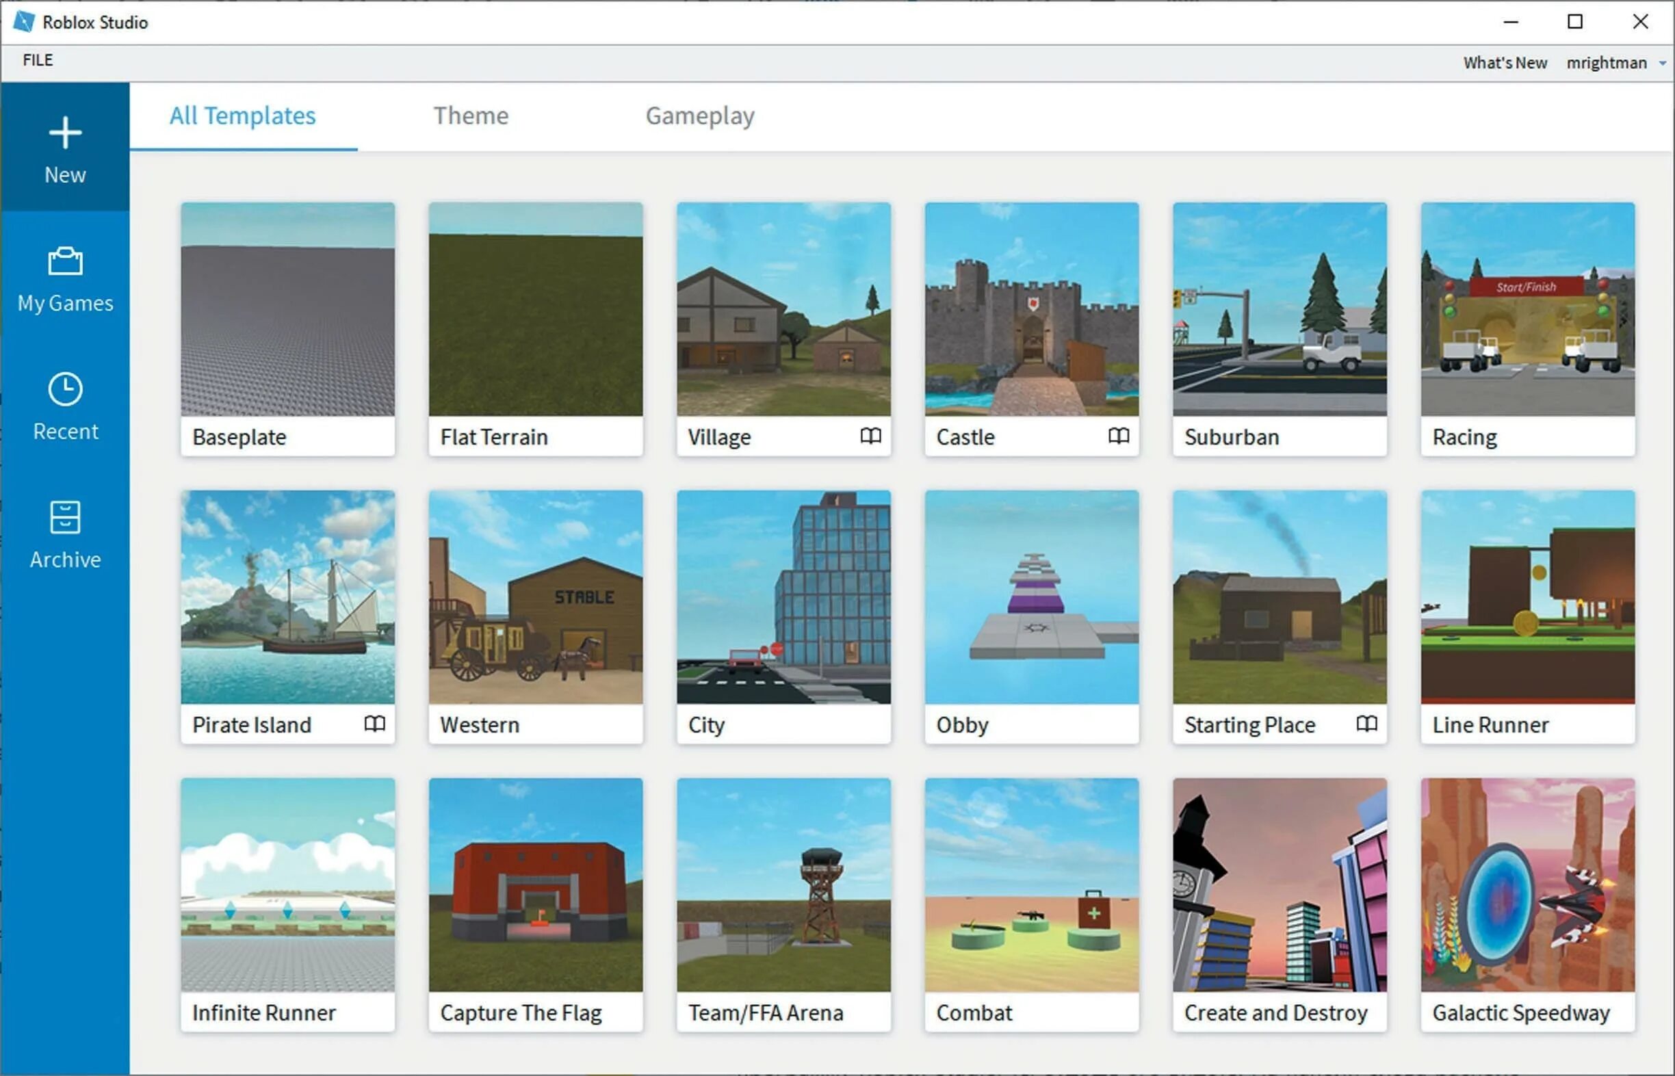Click the book icon on Village card

[x=870, y=436]
